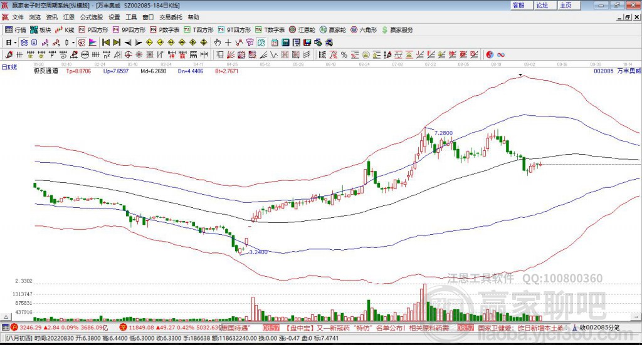Click the 日K线 chart label
The image size is (642, 345).
[x=9, y=67]
